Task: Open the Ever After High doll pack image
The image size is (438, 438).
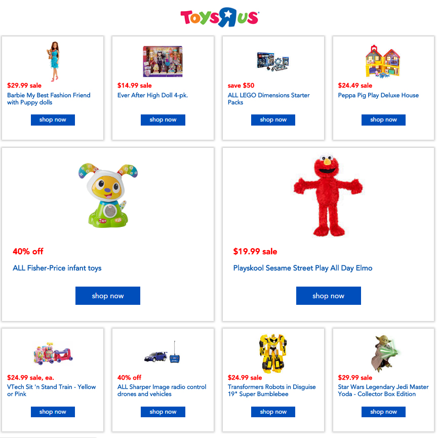Action: point(163,61)
